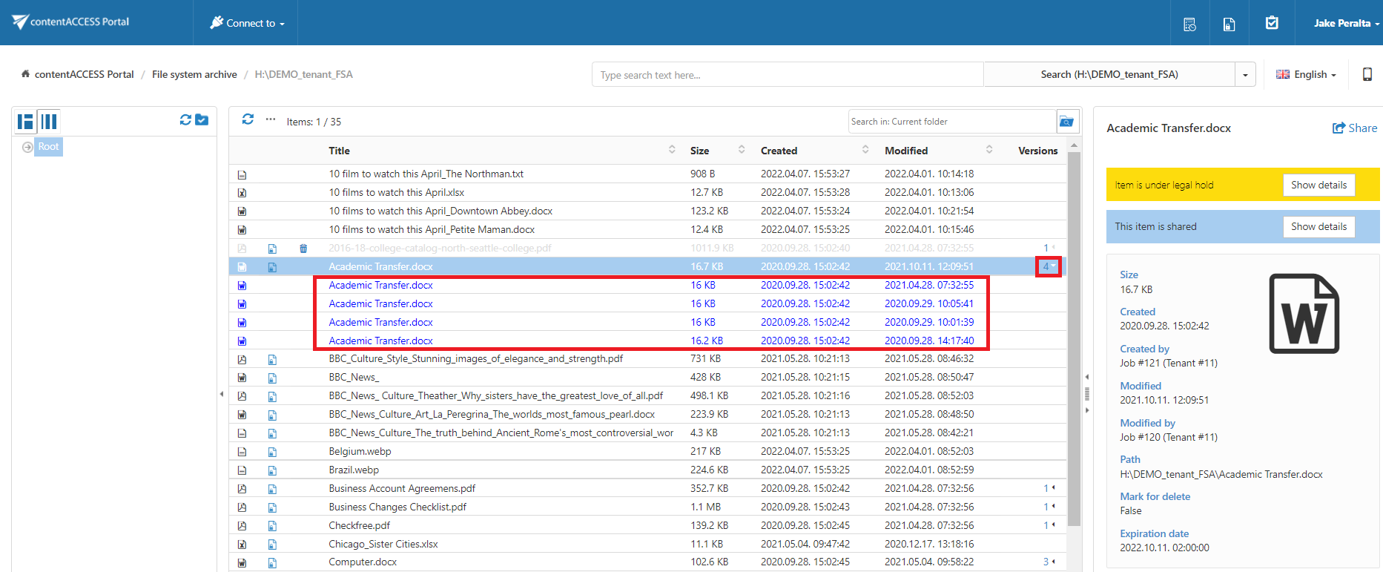Collapse the versions of the selected Academic Transfer.docx
1383x572 pixels.
1049,266
